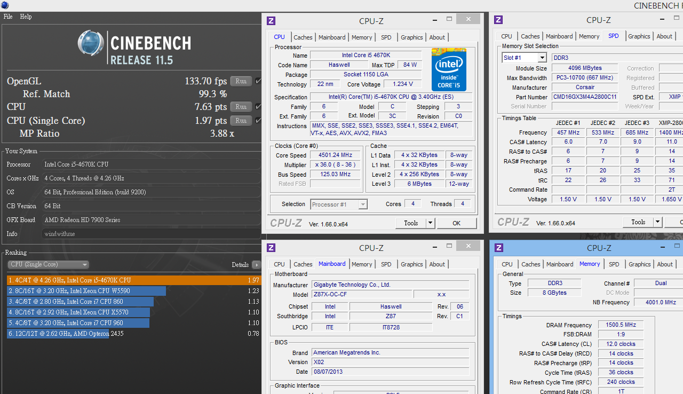Select ranking row Intel Xeon CPU W5590
The height and width of the screenshot is (394, 683).
point(133,291)
